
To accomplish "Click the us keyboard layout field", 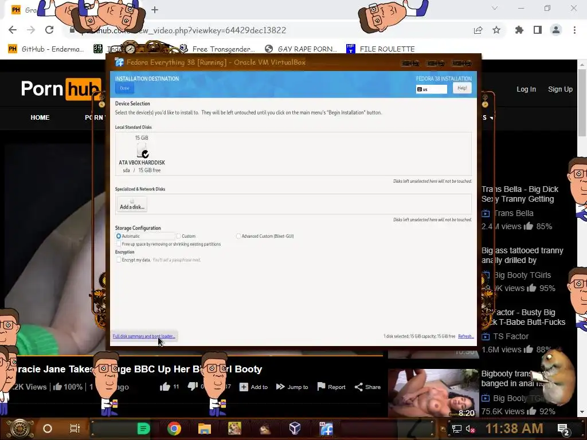I will [x=431, y=89].
